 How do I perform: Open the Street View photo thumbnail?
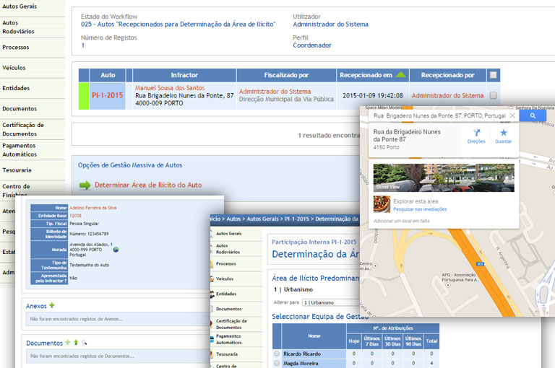click(444, 178)
